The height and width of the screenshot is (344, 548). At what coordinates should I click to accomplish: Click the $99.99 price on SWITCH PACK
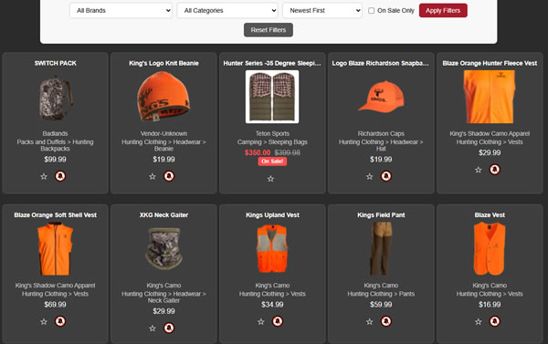pyautogui.click(x=55, y=160)
